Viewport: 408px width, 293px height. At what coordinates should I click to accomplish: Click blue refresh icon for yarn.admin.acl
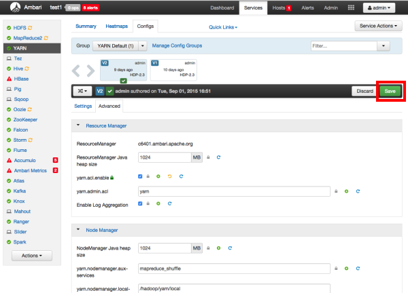[358, 191]
